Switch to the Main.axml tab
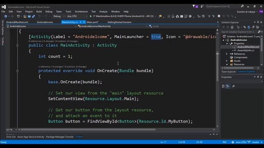 (92, 22)
